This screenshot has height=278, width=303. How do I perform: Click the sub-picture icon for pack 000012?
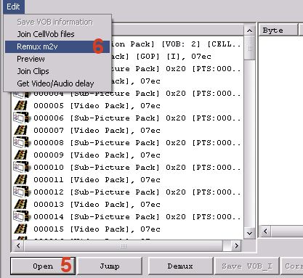click(22, 192)
